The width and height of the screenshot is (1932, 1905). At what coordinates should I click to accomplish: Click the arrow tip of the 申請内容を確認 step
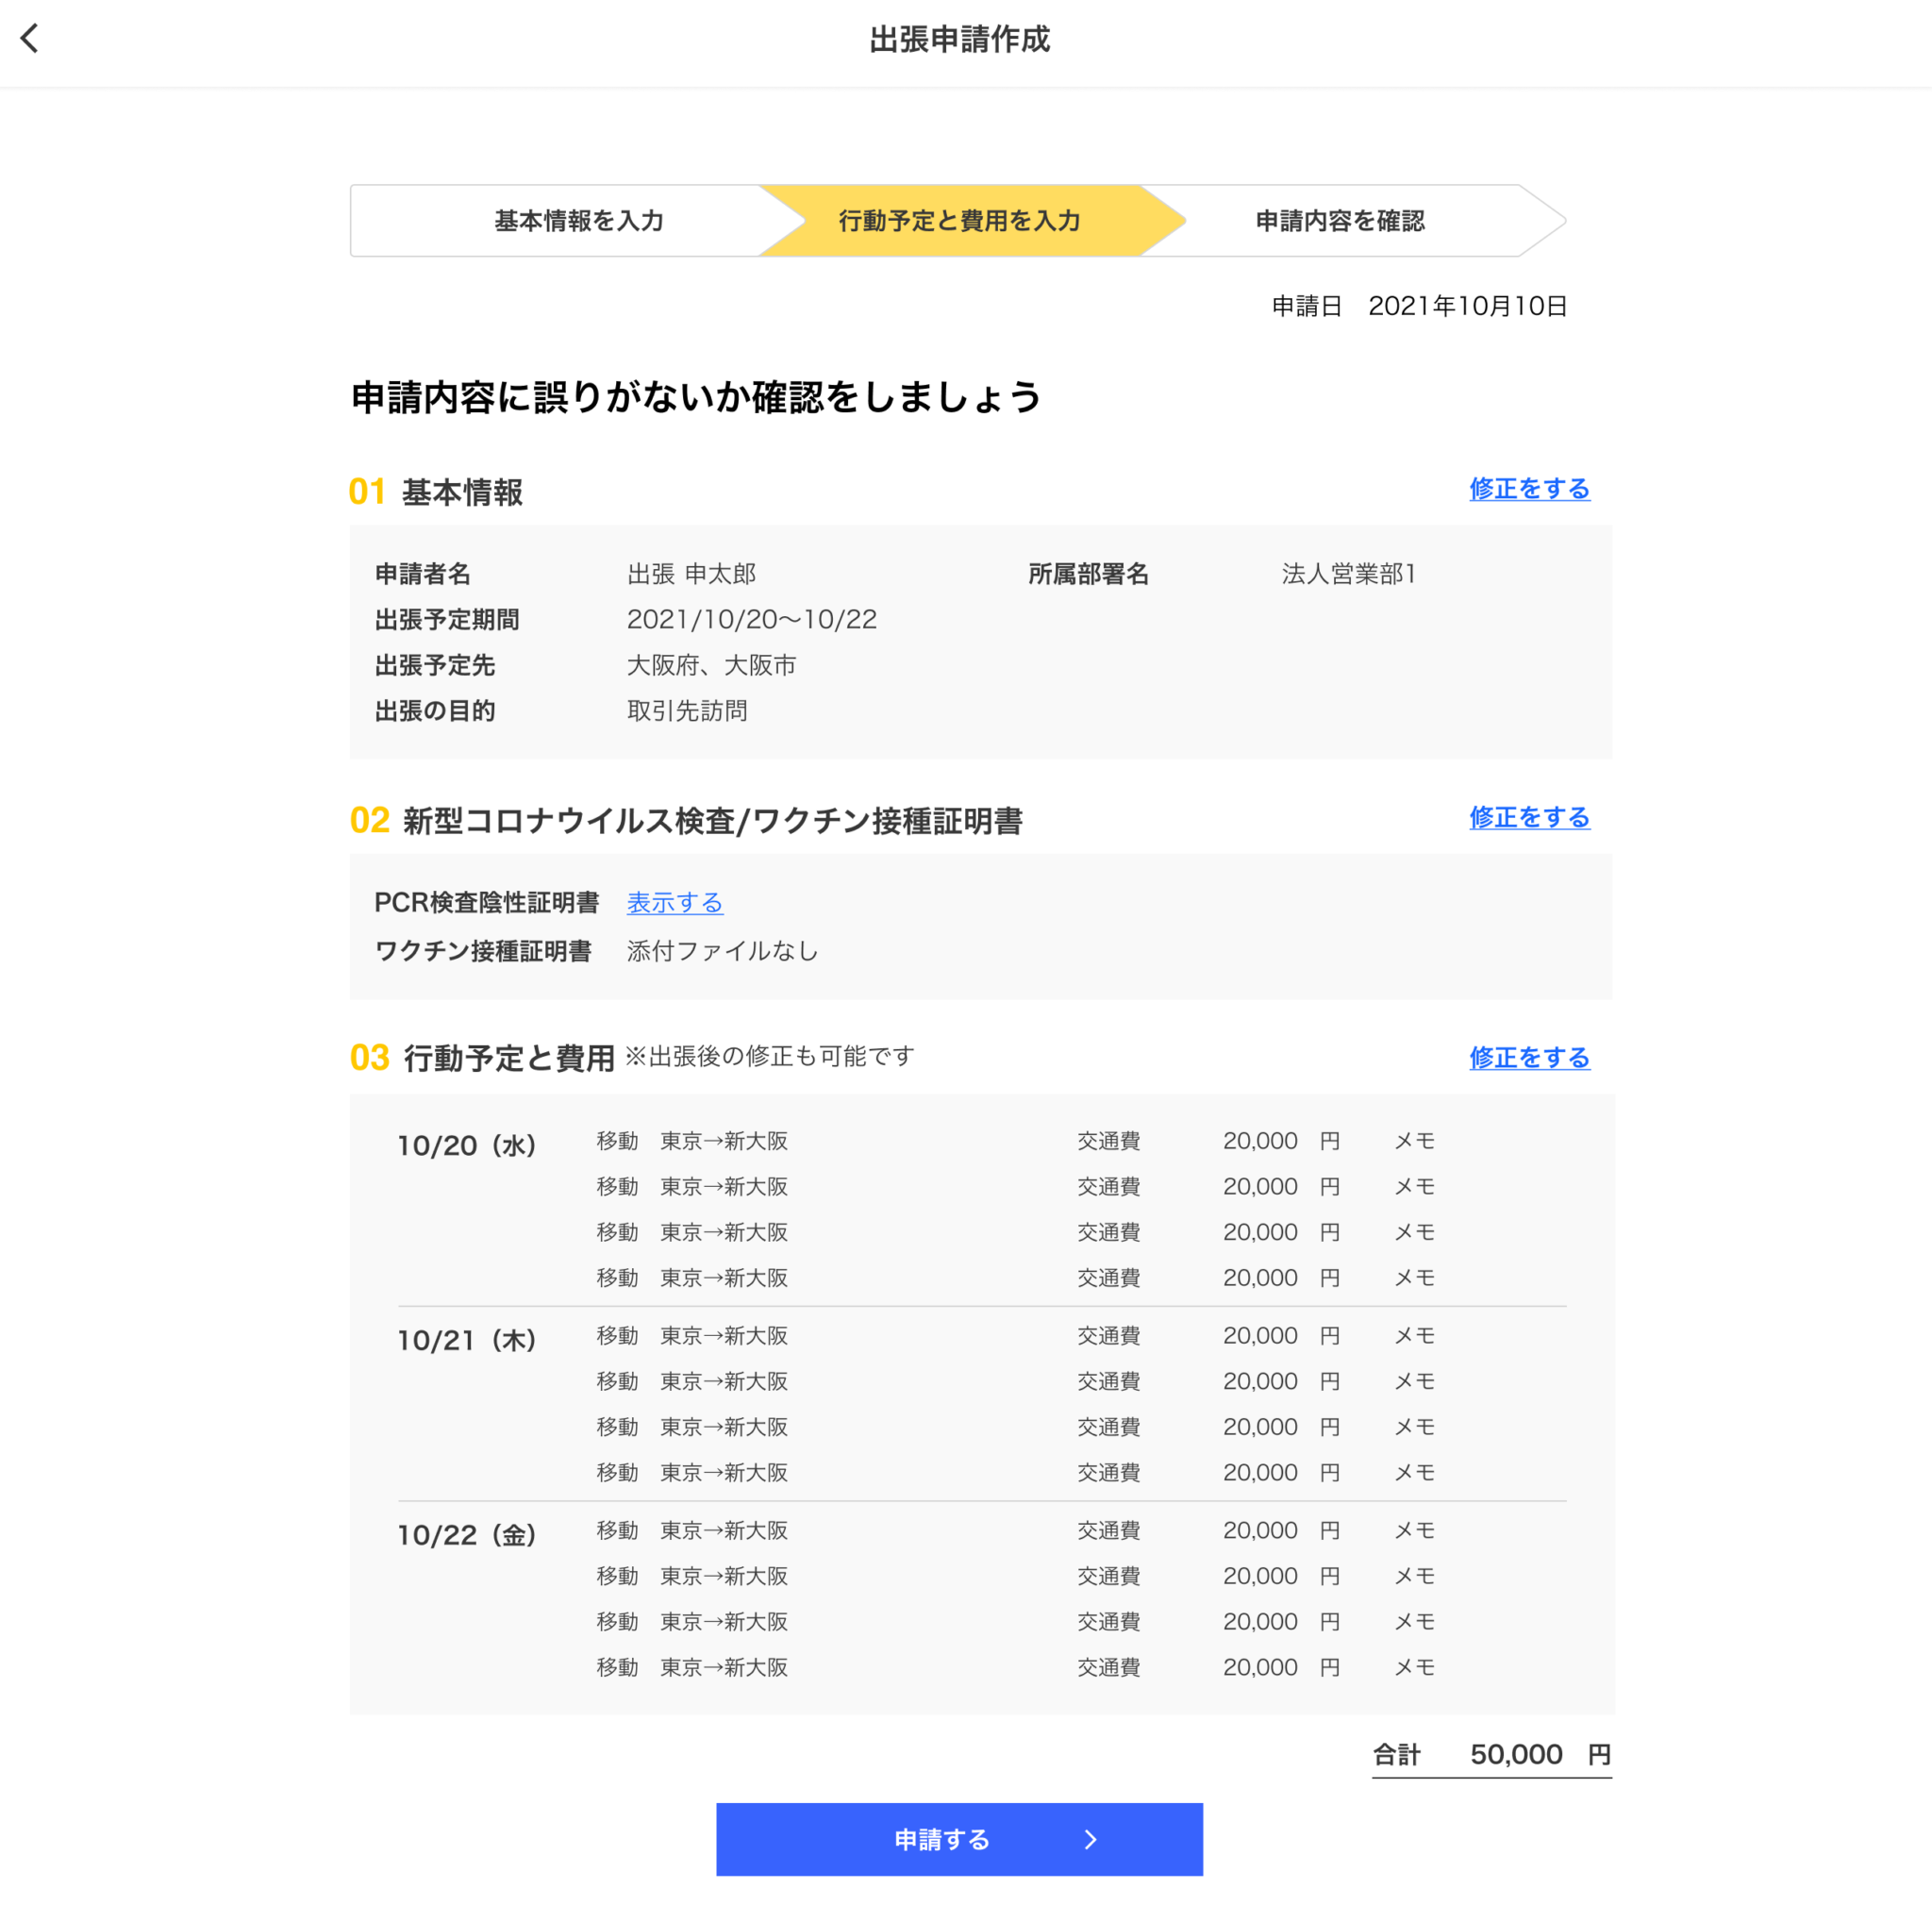point(1550,220)
